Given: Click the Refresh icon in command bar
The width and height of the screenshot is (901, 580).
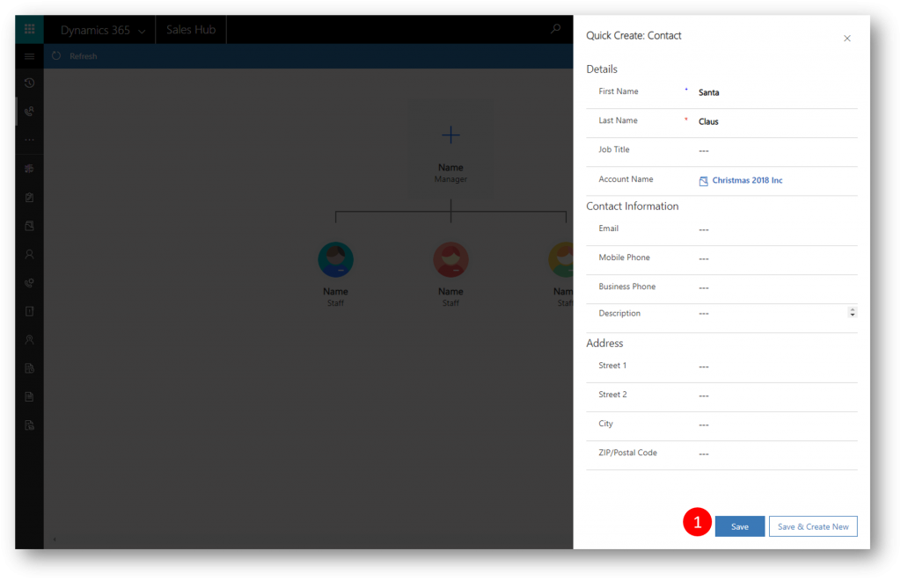Looking at the screenshot, I should [x=57, y=56].
